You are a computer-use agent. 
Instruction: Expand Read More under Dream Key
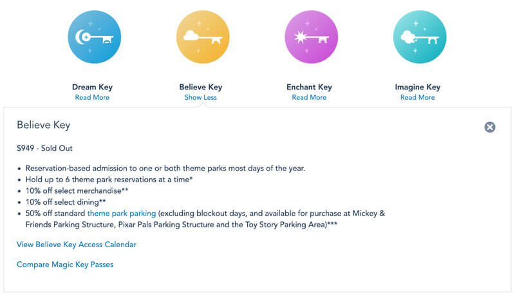(92, 97)
